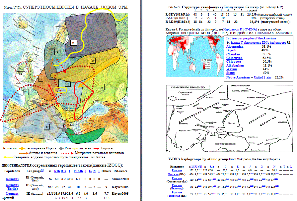Click the 22.2% value for Native American
This screenshot has width=297, height=201.
click(x=279, y=77)
